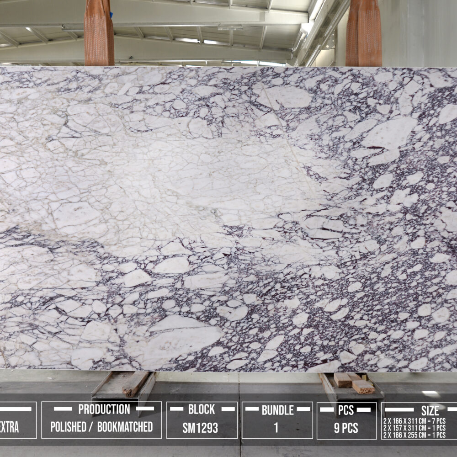
Task: Select size line 2 X 166 X 255 CM
Action: click(x=414, y=435)
